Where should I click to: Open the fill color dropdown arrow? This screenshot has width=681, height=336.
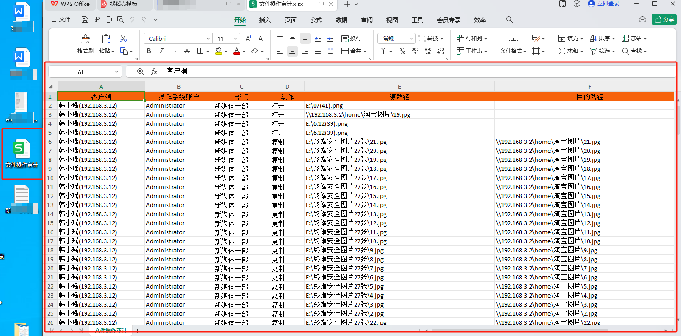click(226, 52)
